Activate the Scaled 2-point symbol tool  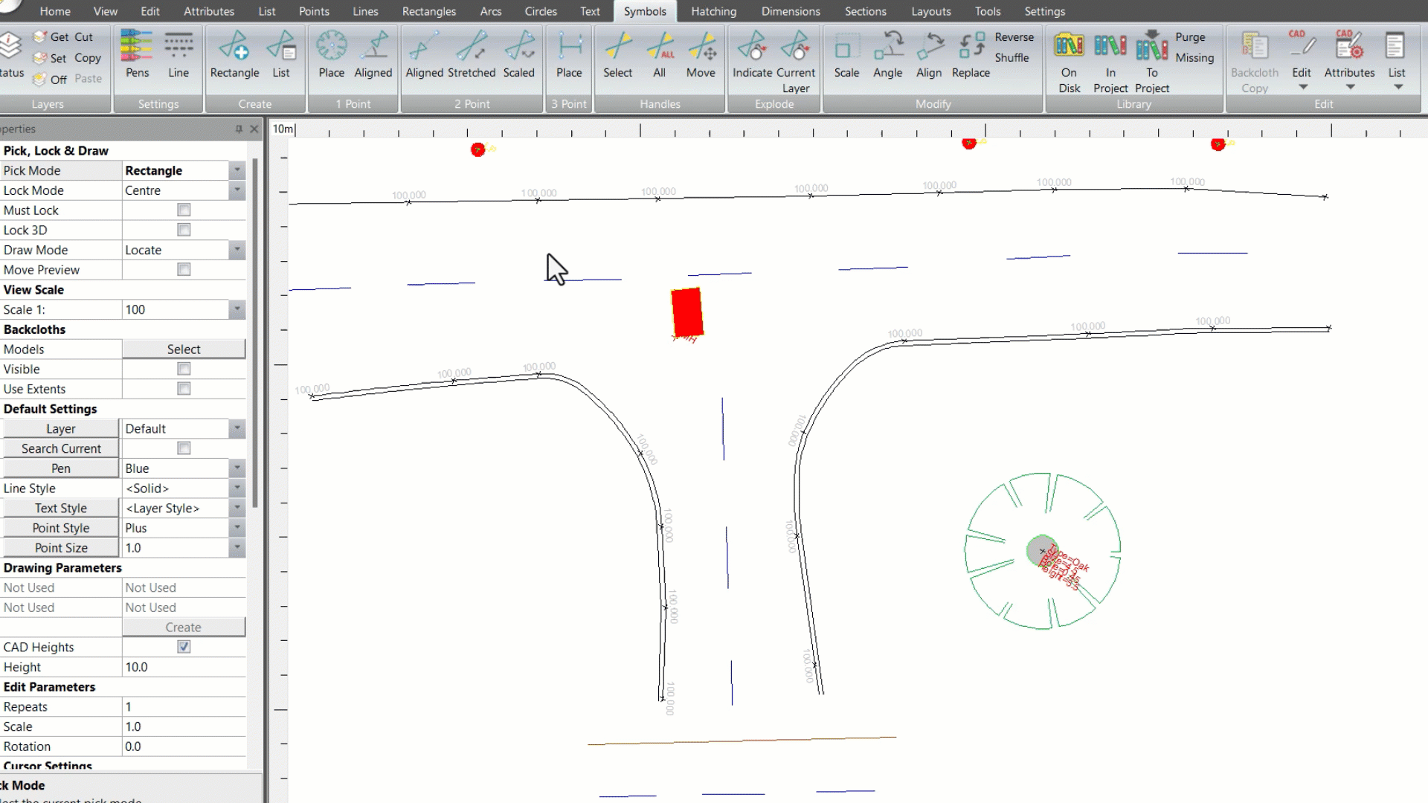pos(519,56)
